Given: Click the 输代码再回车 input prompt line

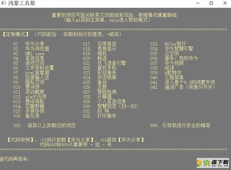Looking at the screenshot, I should click(15, 159).
